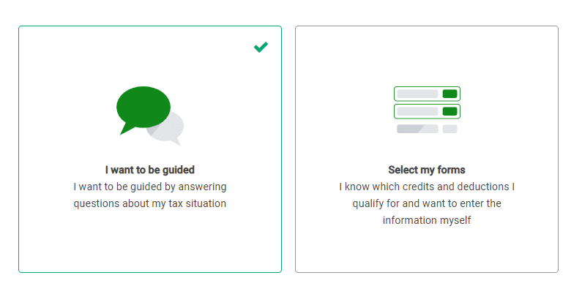Click the green toggle in second form row
Image resolution: width=582 pixels, height=308 pixels.
point(450,111)
